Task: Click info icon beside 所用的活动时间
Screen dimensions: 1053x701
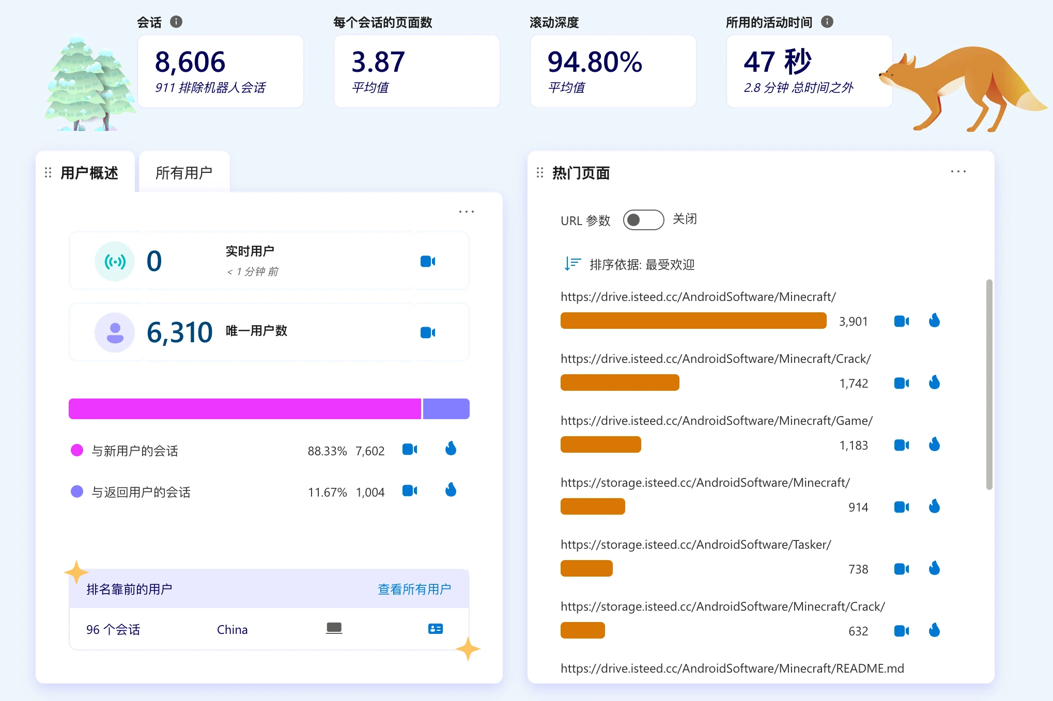Action: pyautogui.click(x=827, y=22)
